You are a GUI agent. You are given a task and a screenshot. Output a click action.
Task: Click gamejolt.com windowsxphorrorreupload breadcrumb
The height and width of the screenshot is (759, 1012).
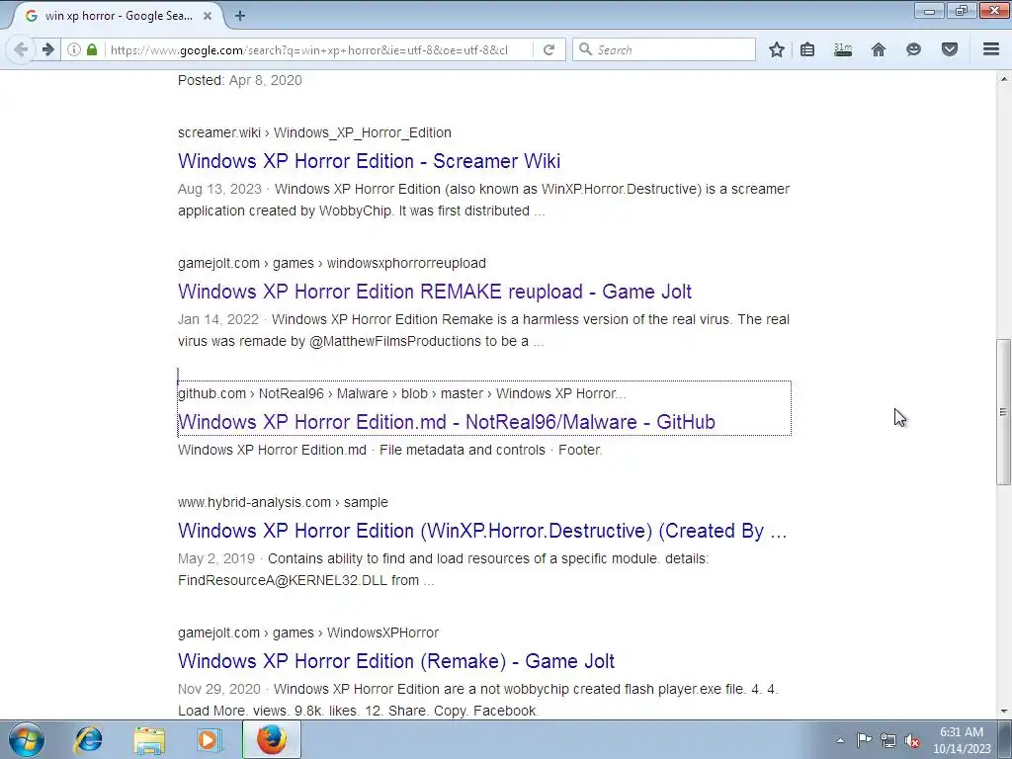coord(332,263)
